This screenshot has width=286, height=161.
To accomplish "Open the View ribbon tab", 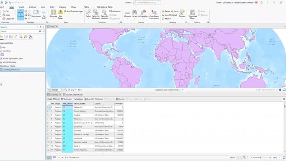I will click(x=43, y=7).
